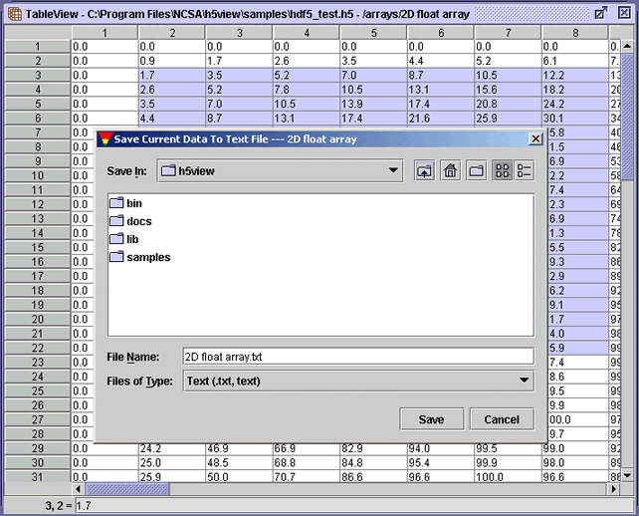639x516 pixels.
Task: Click cell 66.9 in row 29
Action: (x=307, y=448)
